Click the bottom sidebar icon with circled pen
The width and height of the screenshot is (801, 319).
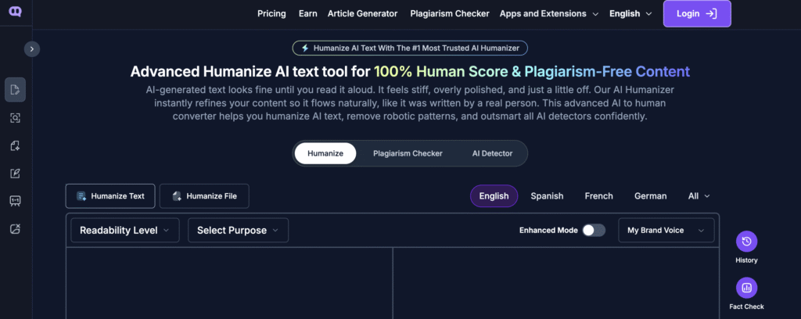click(15, 228)
